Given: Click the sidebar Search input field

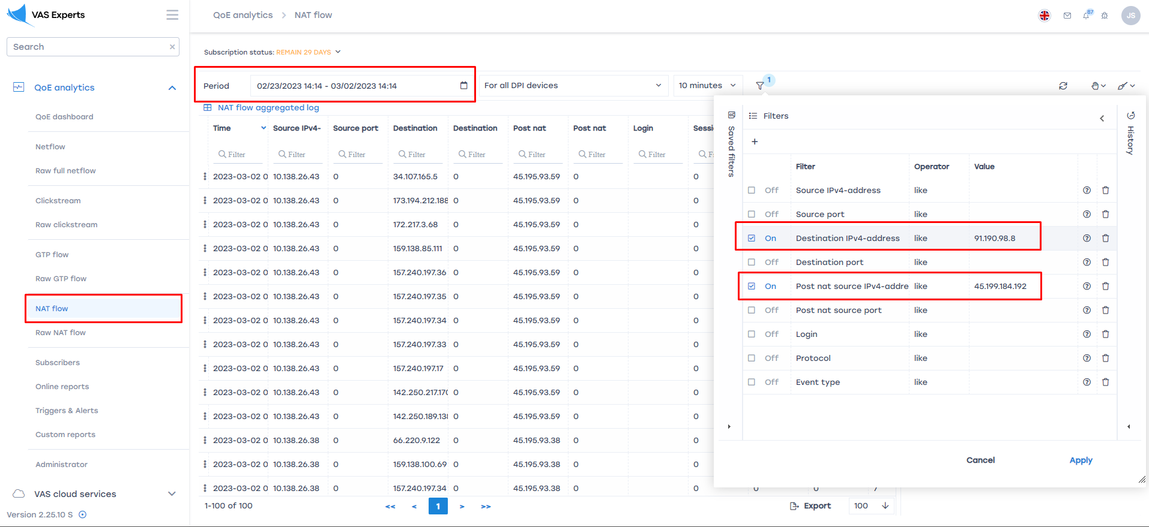Looking at the screenshot, I should point(87,47).
